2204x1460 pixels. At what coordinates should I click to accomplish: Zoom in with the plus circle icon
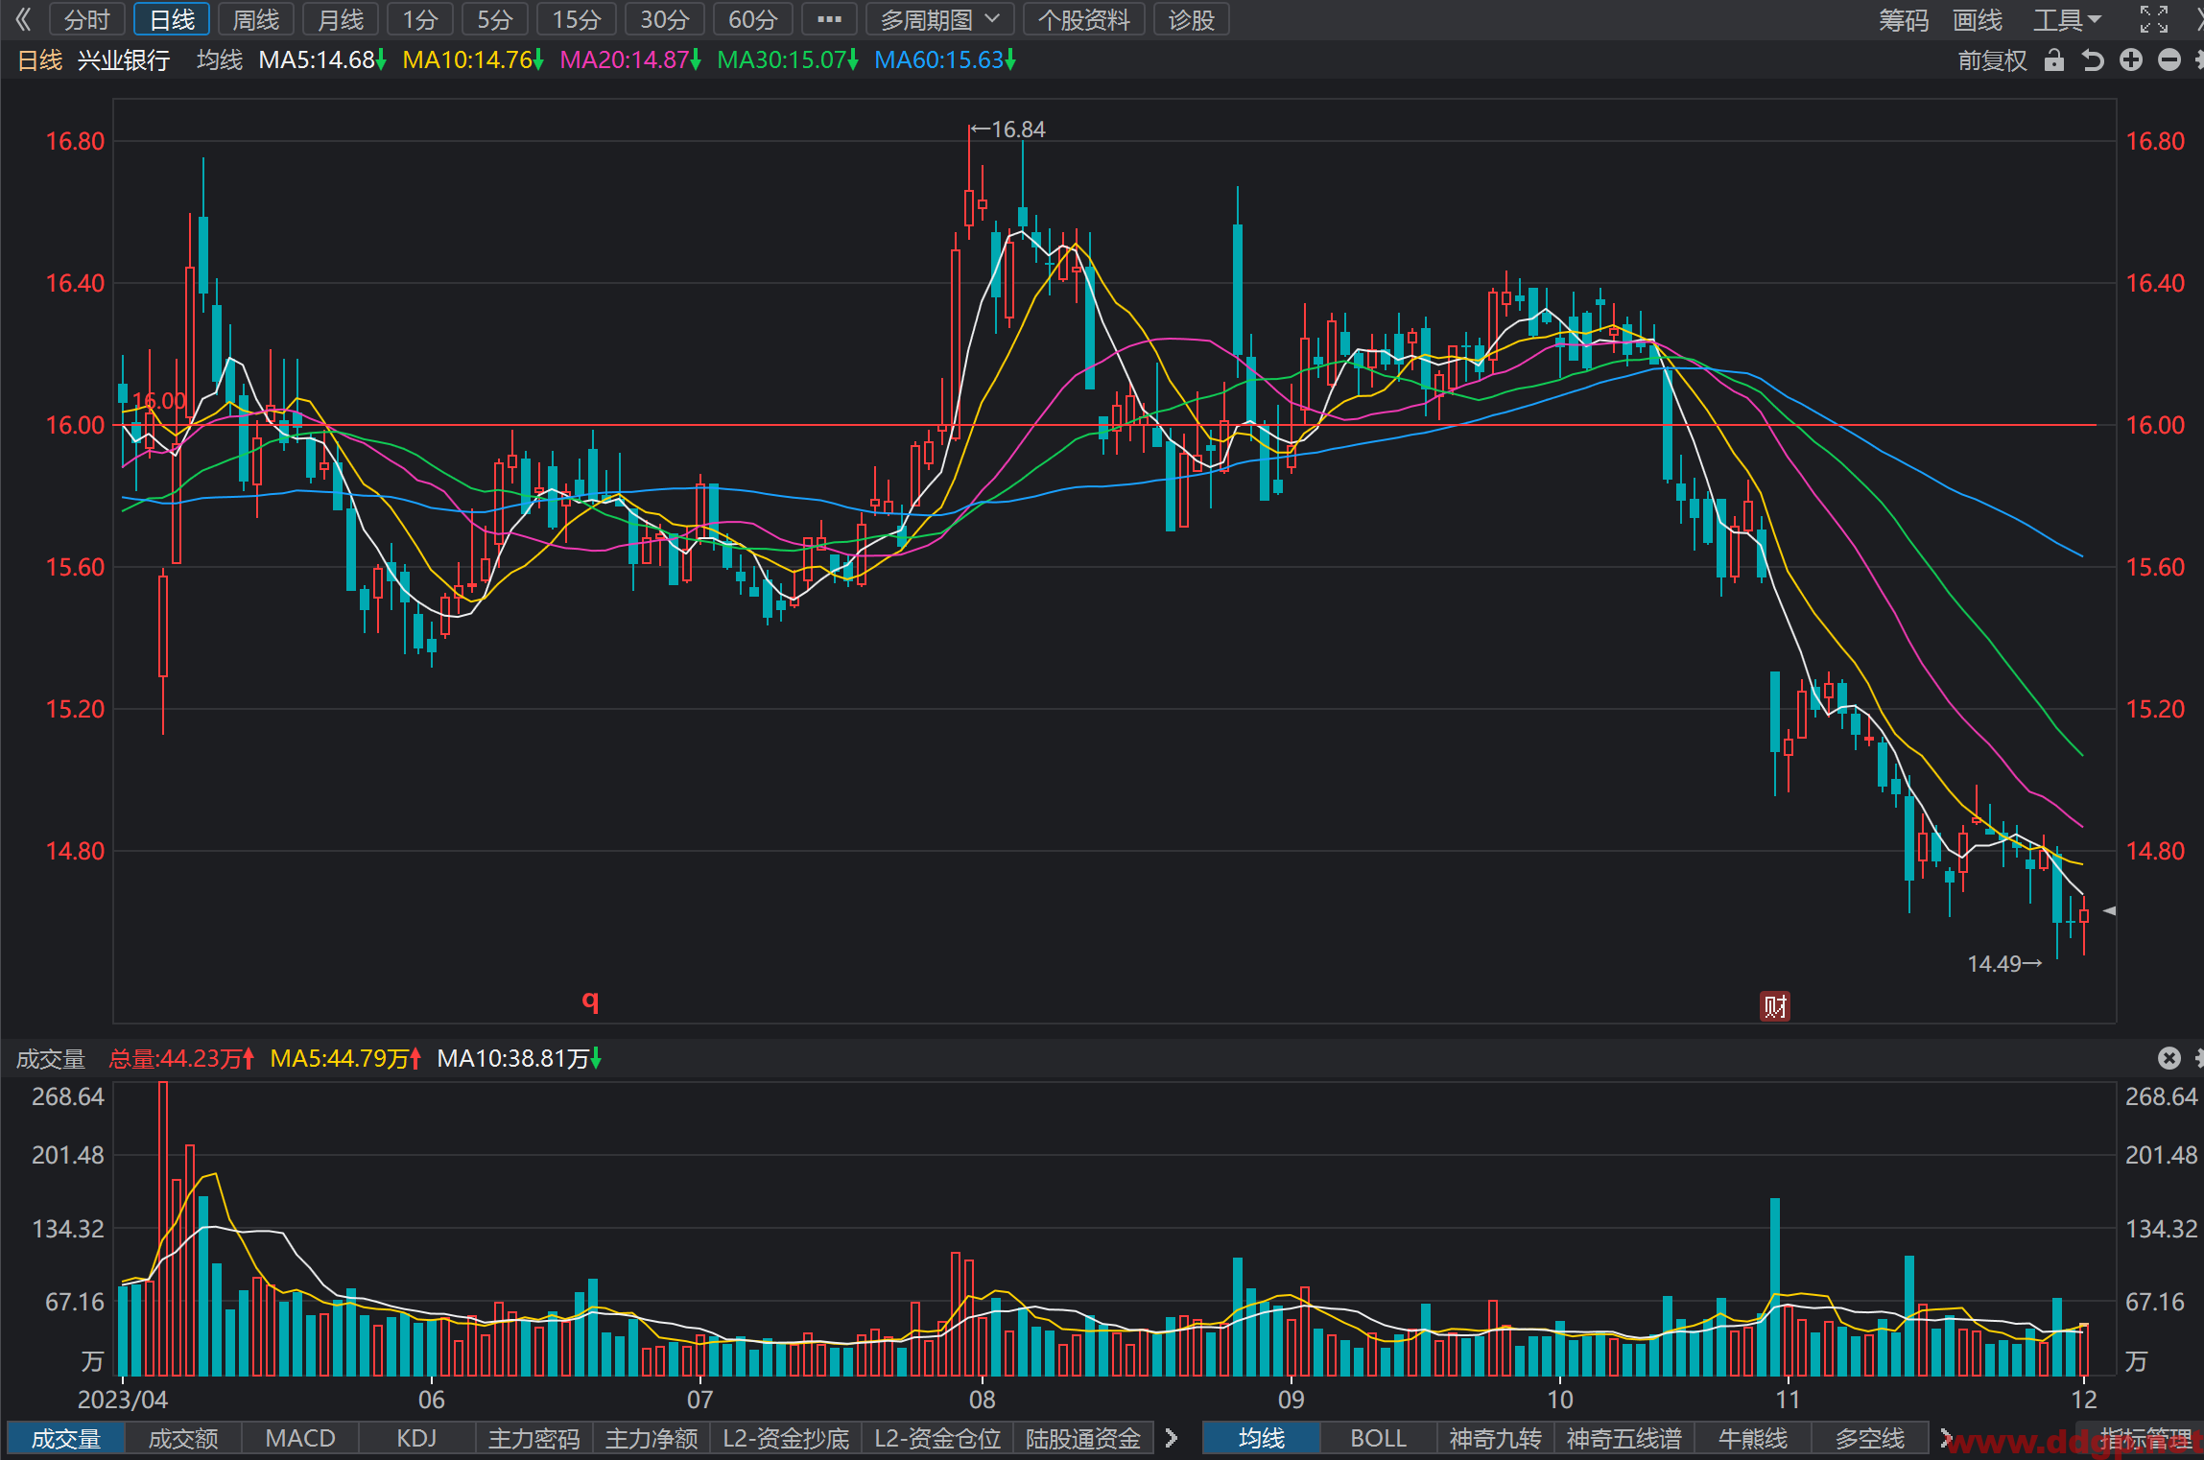point(2131,60)
